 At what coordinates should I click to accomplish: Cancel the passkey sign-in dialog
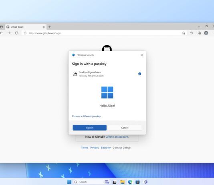[x=125, y=128]
